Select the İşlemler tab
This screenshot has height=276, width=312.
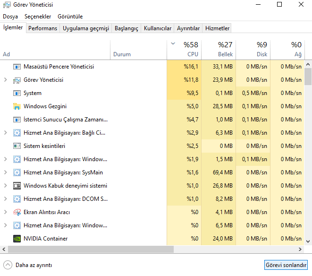click(x=13, y=27)
